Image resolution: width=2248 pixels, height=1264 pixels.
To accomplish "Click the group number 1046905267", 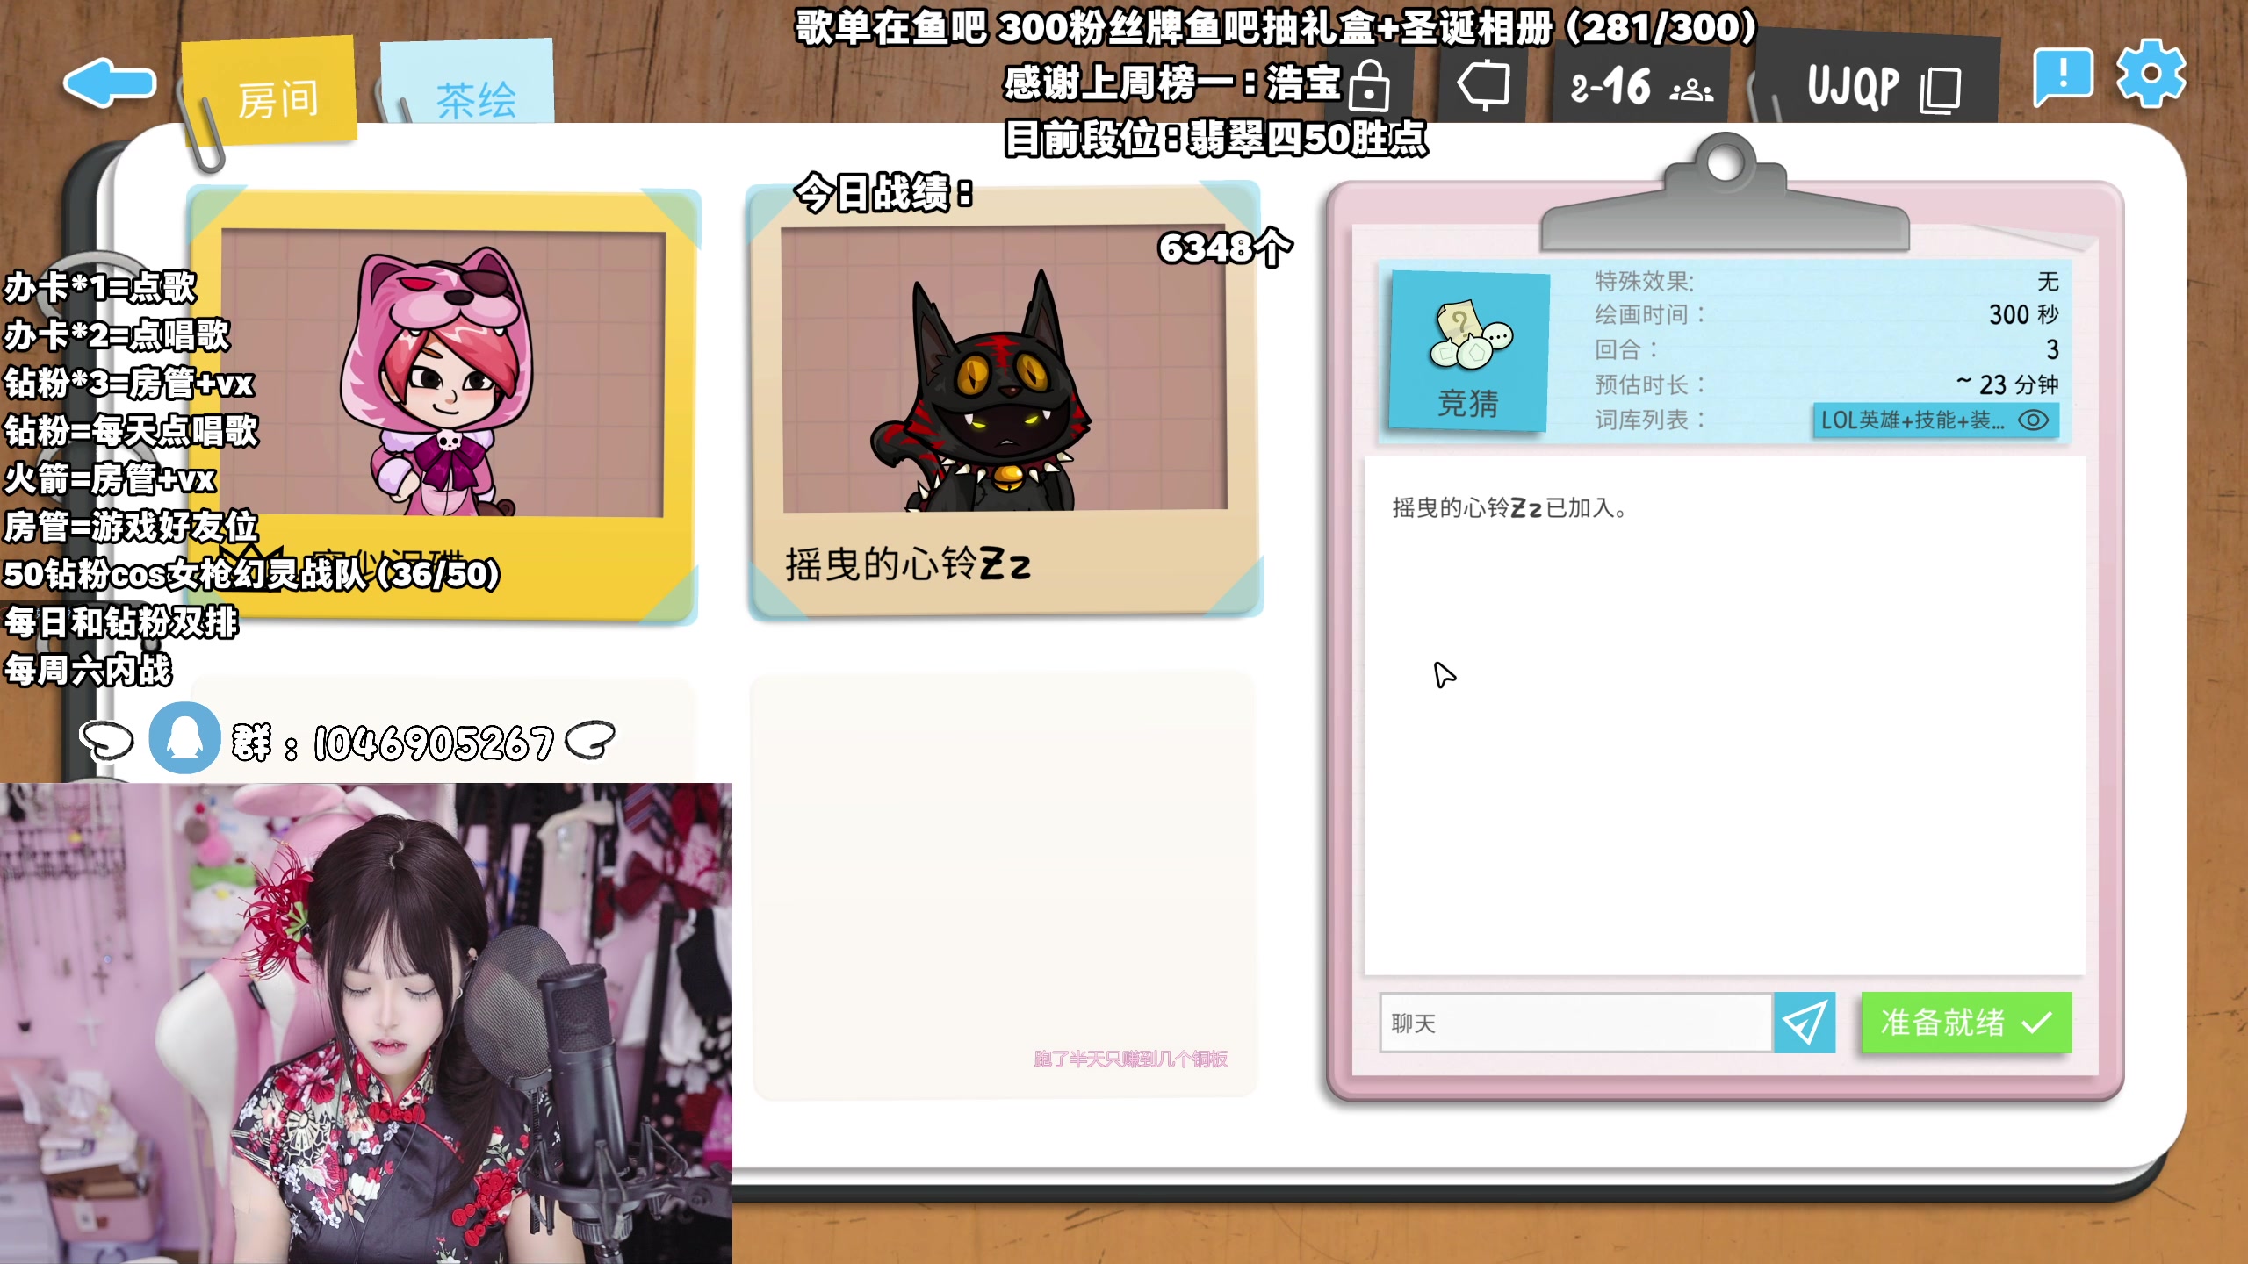I will [434, 743].
